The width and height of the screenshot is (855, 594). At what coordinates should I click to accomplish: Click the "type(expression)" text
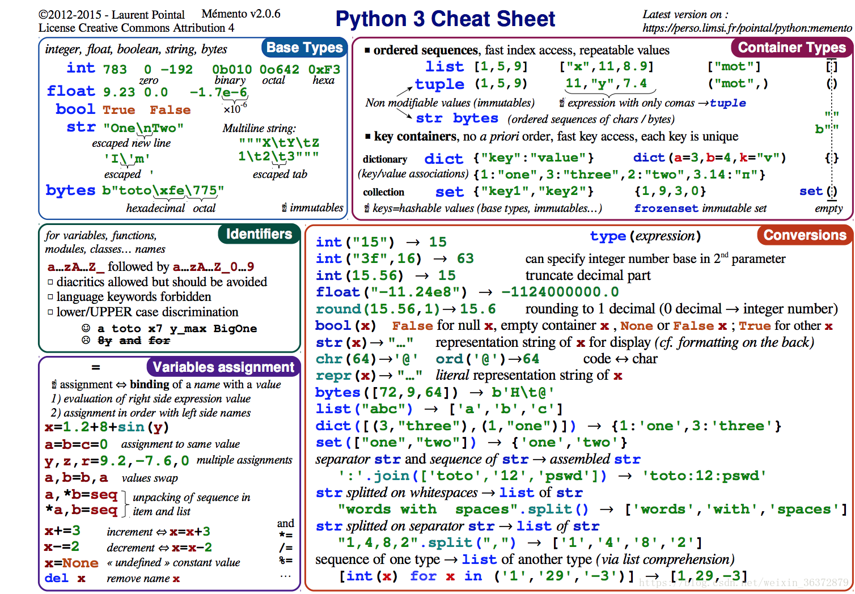(645, 236)
